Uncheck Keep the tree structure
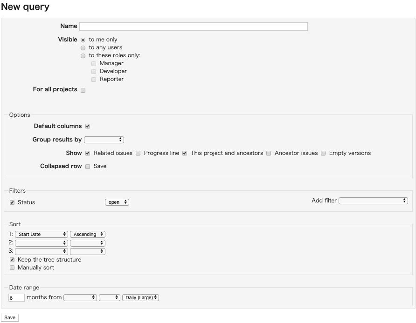Screen dimensions: 416x323 click(12, 260)
